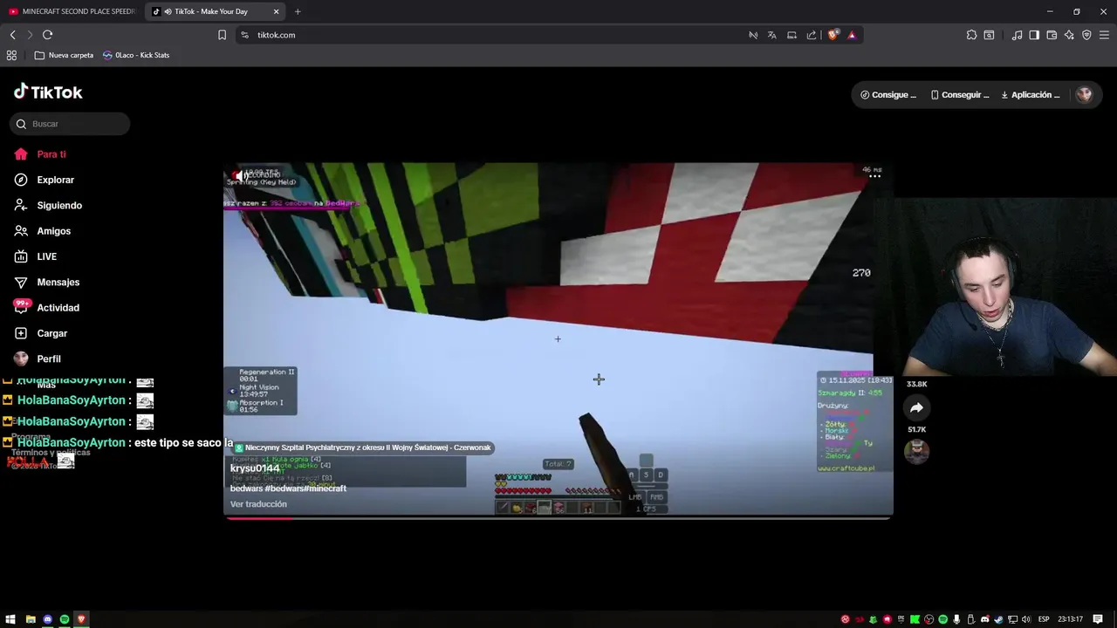Toggle the browser sidebar panel icon
Image resolution: width=1117 pixels, height=628 pixels.
[1034, 35]
